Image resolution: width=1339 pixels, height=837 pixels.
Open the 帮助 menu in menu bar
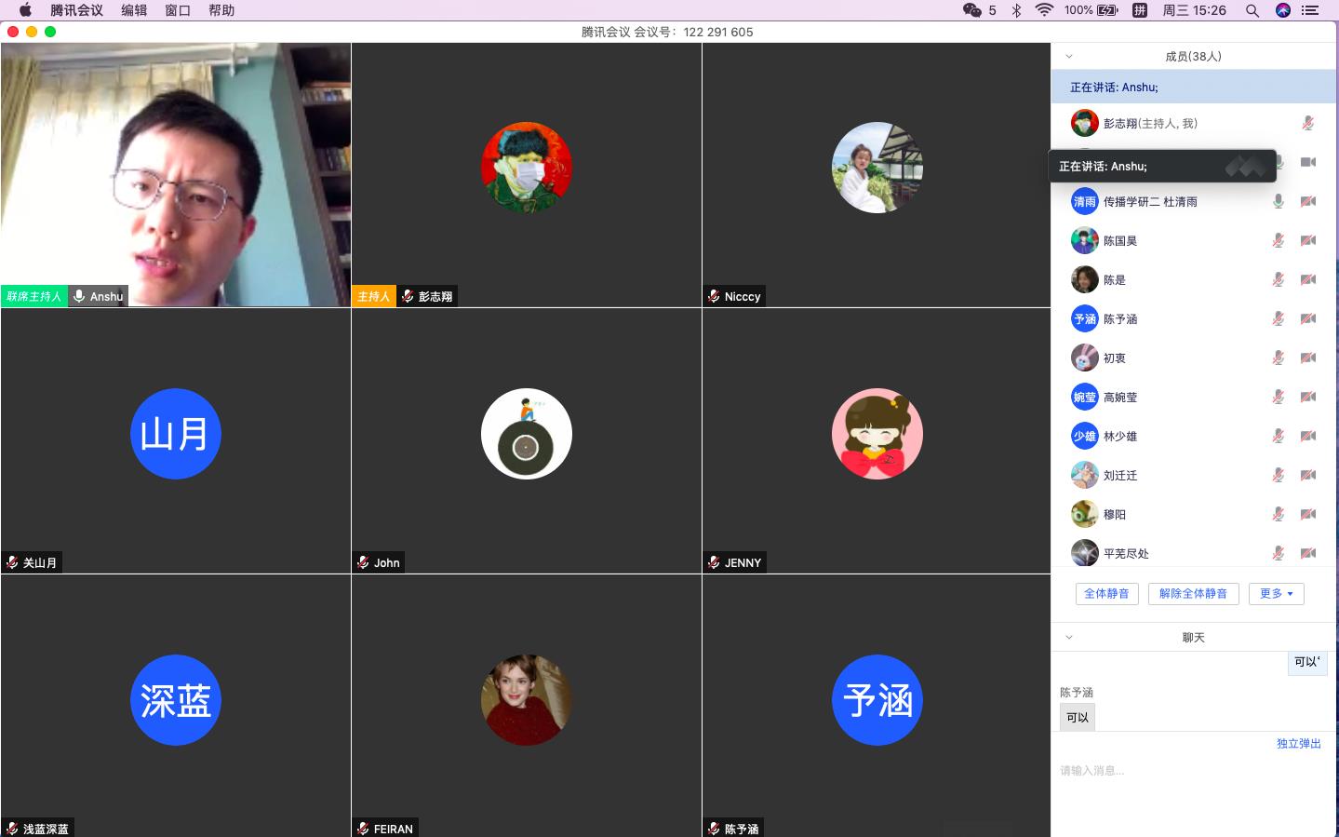coord(221,10)
